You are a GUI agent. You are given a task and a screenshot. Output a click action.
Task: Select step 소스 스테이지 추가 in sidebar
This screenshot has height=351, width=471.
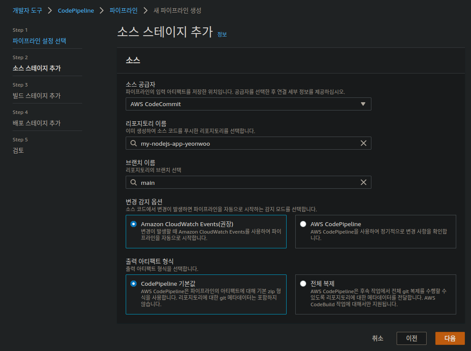(37, 68)
